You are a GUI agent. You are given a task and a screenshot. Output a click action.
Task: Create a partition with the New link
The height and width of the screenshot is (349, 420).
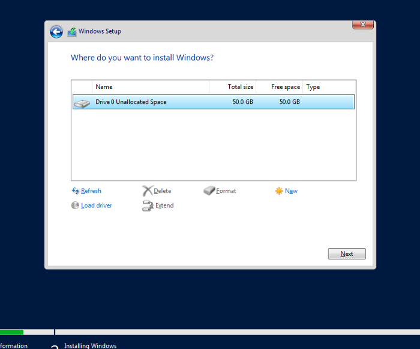point(291,191)
